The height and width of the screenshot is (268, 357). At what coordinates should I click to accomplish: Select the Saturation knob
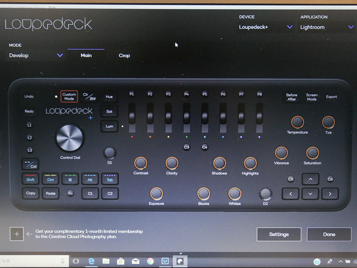(312, 153)
